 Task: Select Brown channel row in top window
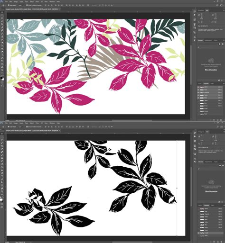[x=210, y=106]
